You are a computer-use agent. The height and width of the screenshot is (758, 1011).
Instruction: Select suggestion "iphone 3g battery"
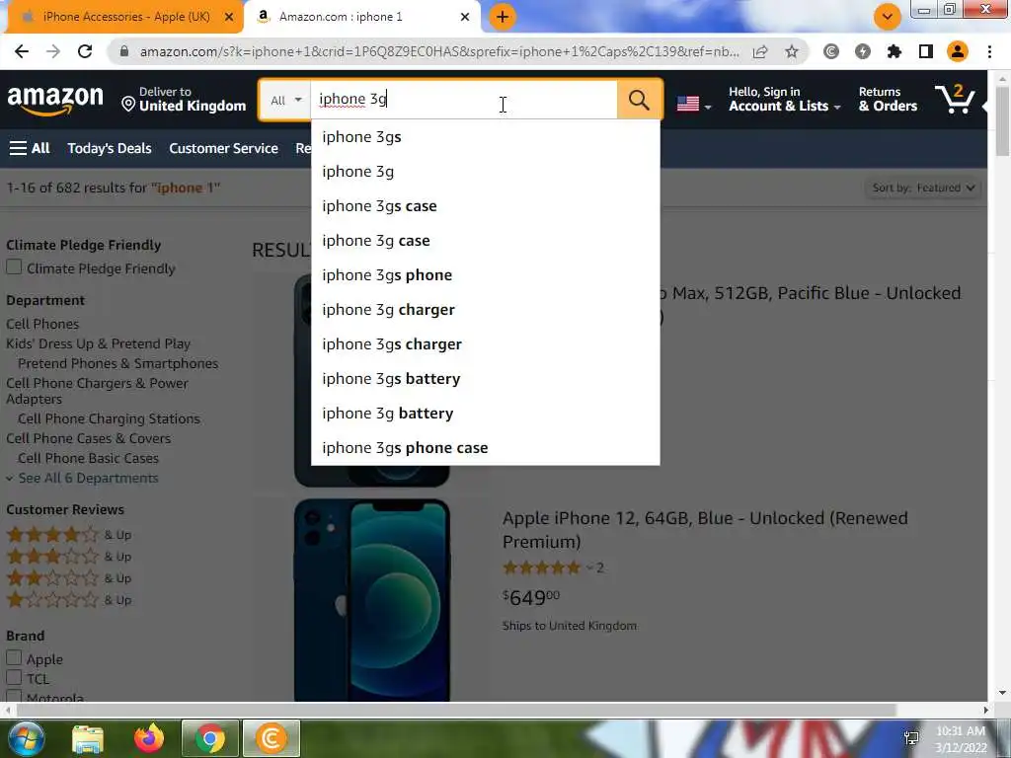point(486,414)
